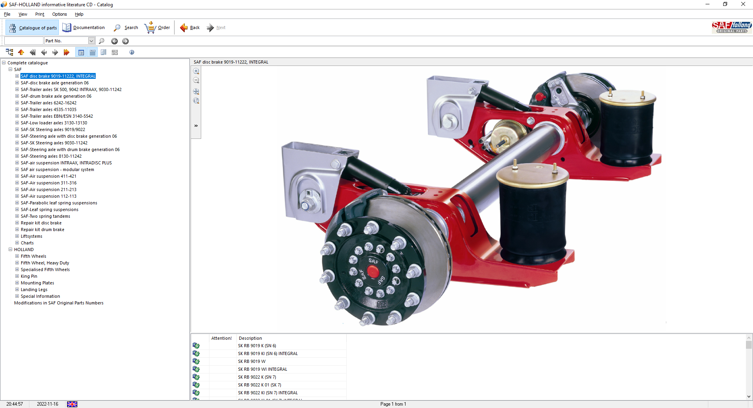Toggle the highlighted table panel view button
753x408 pixels.
click(93, 52)
